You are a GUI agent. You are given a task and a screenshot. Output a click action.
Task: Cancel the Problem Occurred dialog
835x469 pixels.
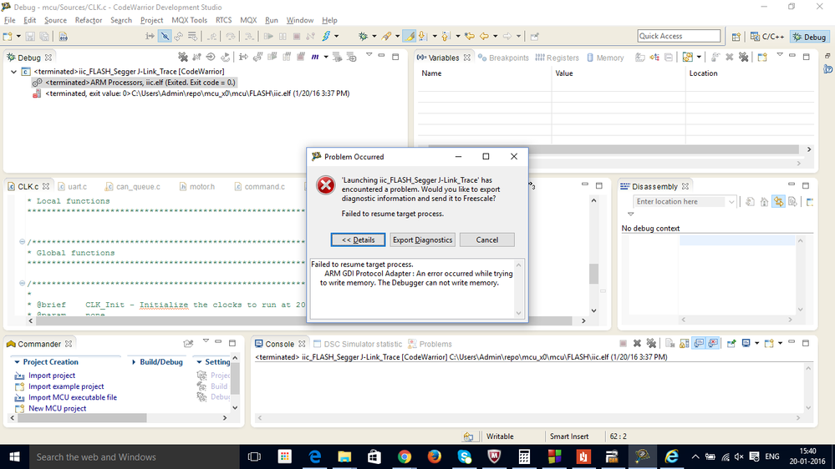pyautogui.click(x=486, y=240)
